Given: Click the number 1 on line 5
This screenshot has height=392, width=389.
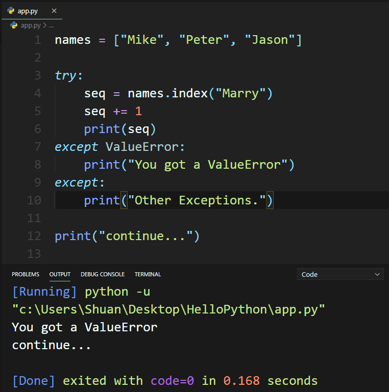Looking at the screenshot, I should pos(138,111).
